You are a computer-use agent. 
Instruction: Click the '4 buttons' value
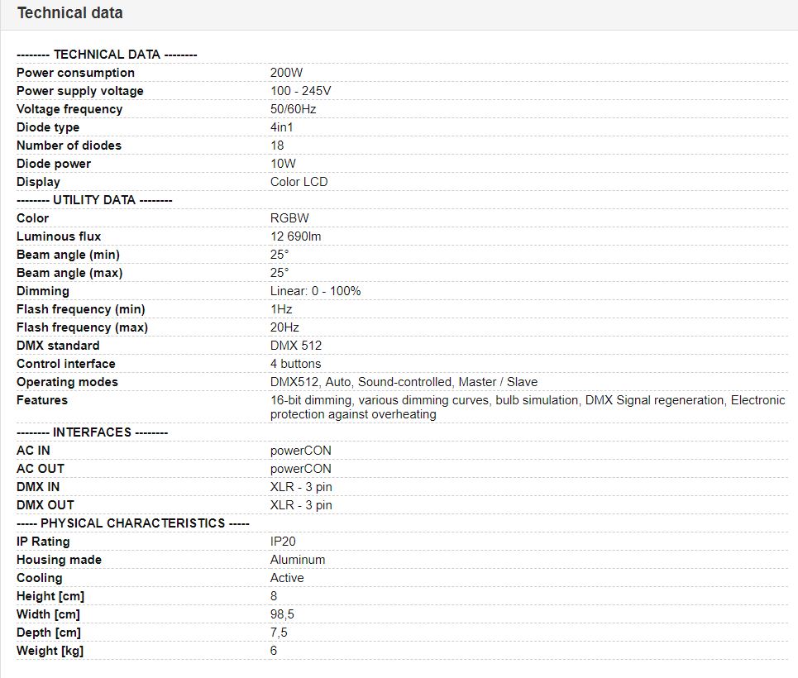[296, 364]
